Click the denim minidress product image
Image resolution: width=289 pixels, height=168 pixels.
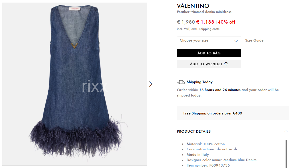[75, 84]
